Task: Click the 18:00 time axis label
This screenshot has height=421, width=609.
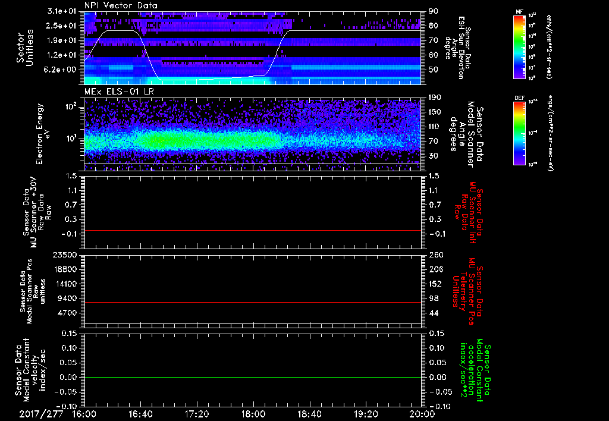Action: pos(253,414)
